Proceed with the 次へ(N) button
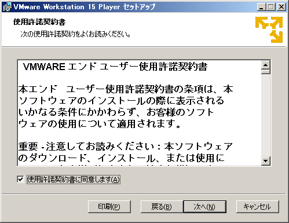 click(x=204, y=207)
